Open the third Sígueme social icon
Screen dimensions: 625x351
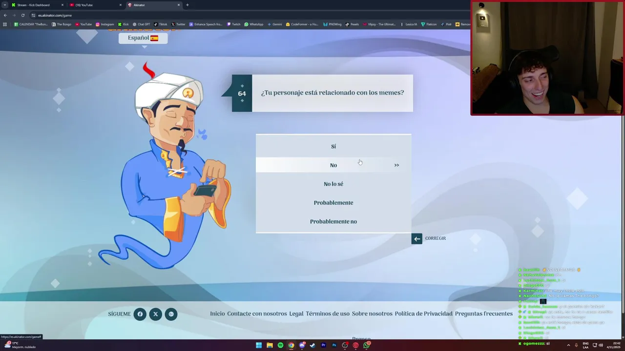[171, 314]
